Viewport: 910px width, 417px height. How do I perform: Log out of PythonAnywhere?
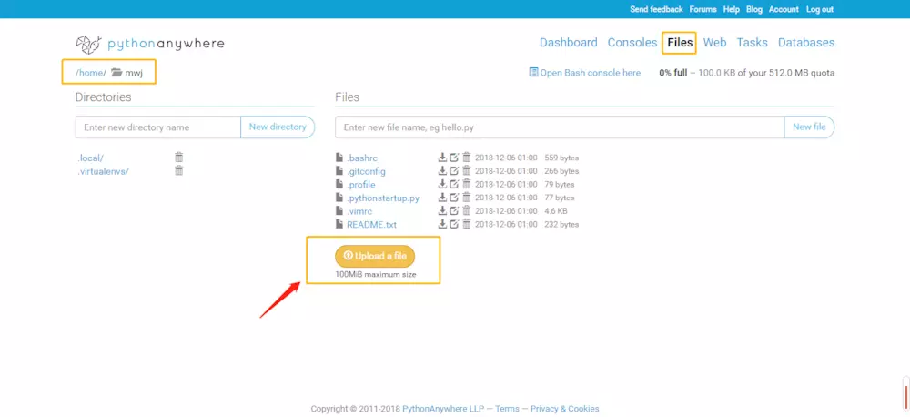[x=820, y=9]
